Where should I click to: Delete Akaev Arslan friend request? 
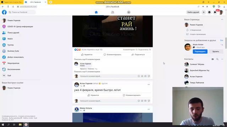(216, 52)
